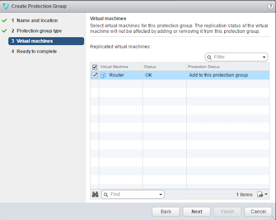Uncheck the Router virtual machine checkbox
This screenshot has width=276, height=220.
click(x=95, y=75)
